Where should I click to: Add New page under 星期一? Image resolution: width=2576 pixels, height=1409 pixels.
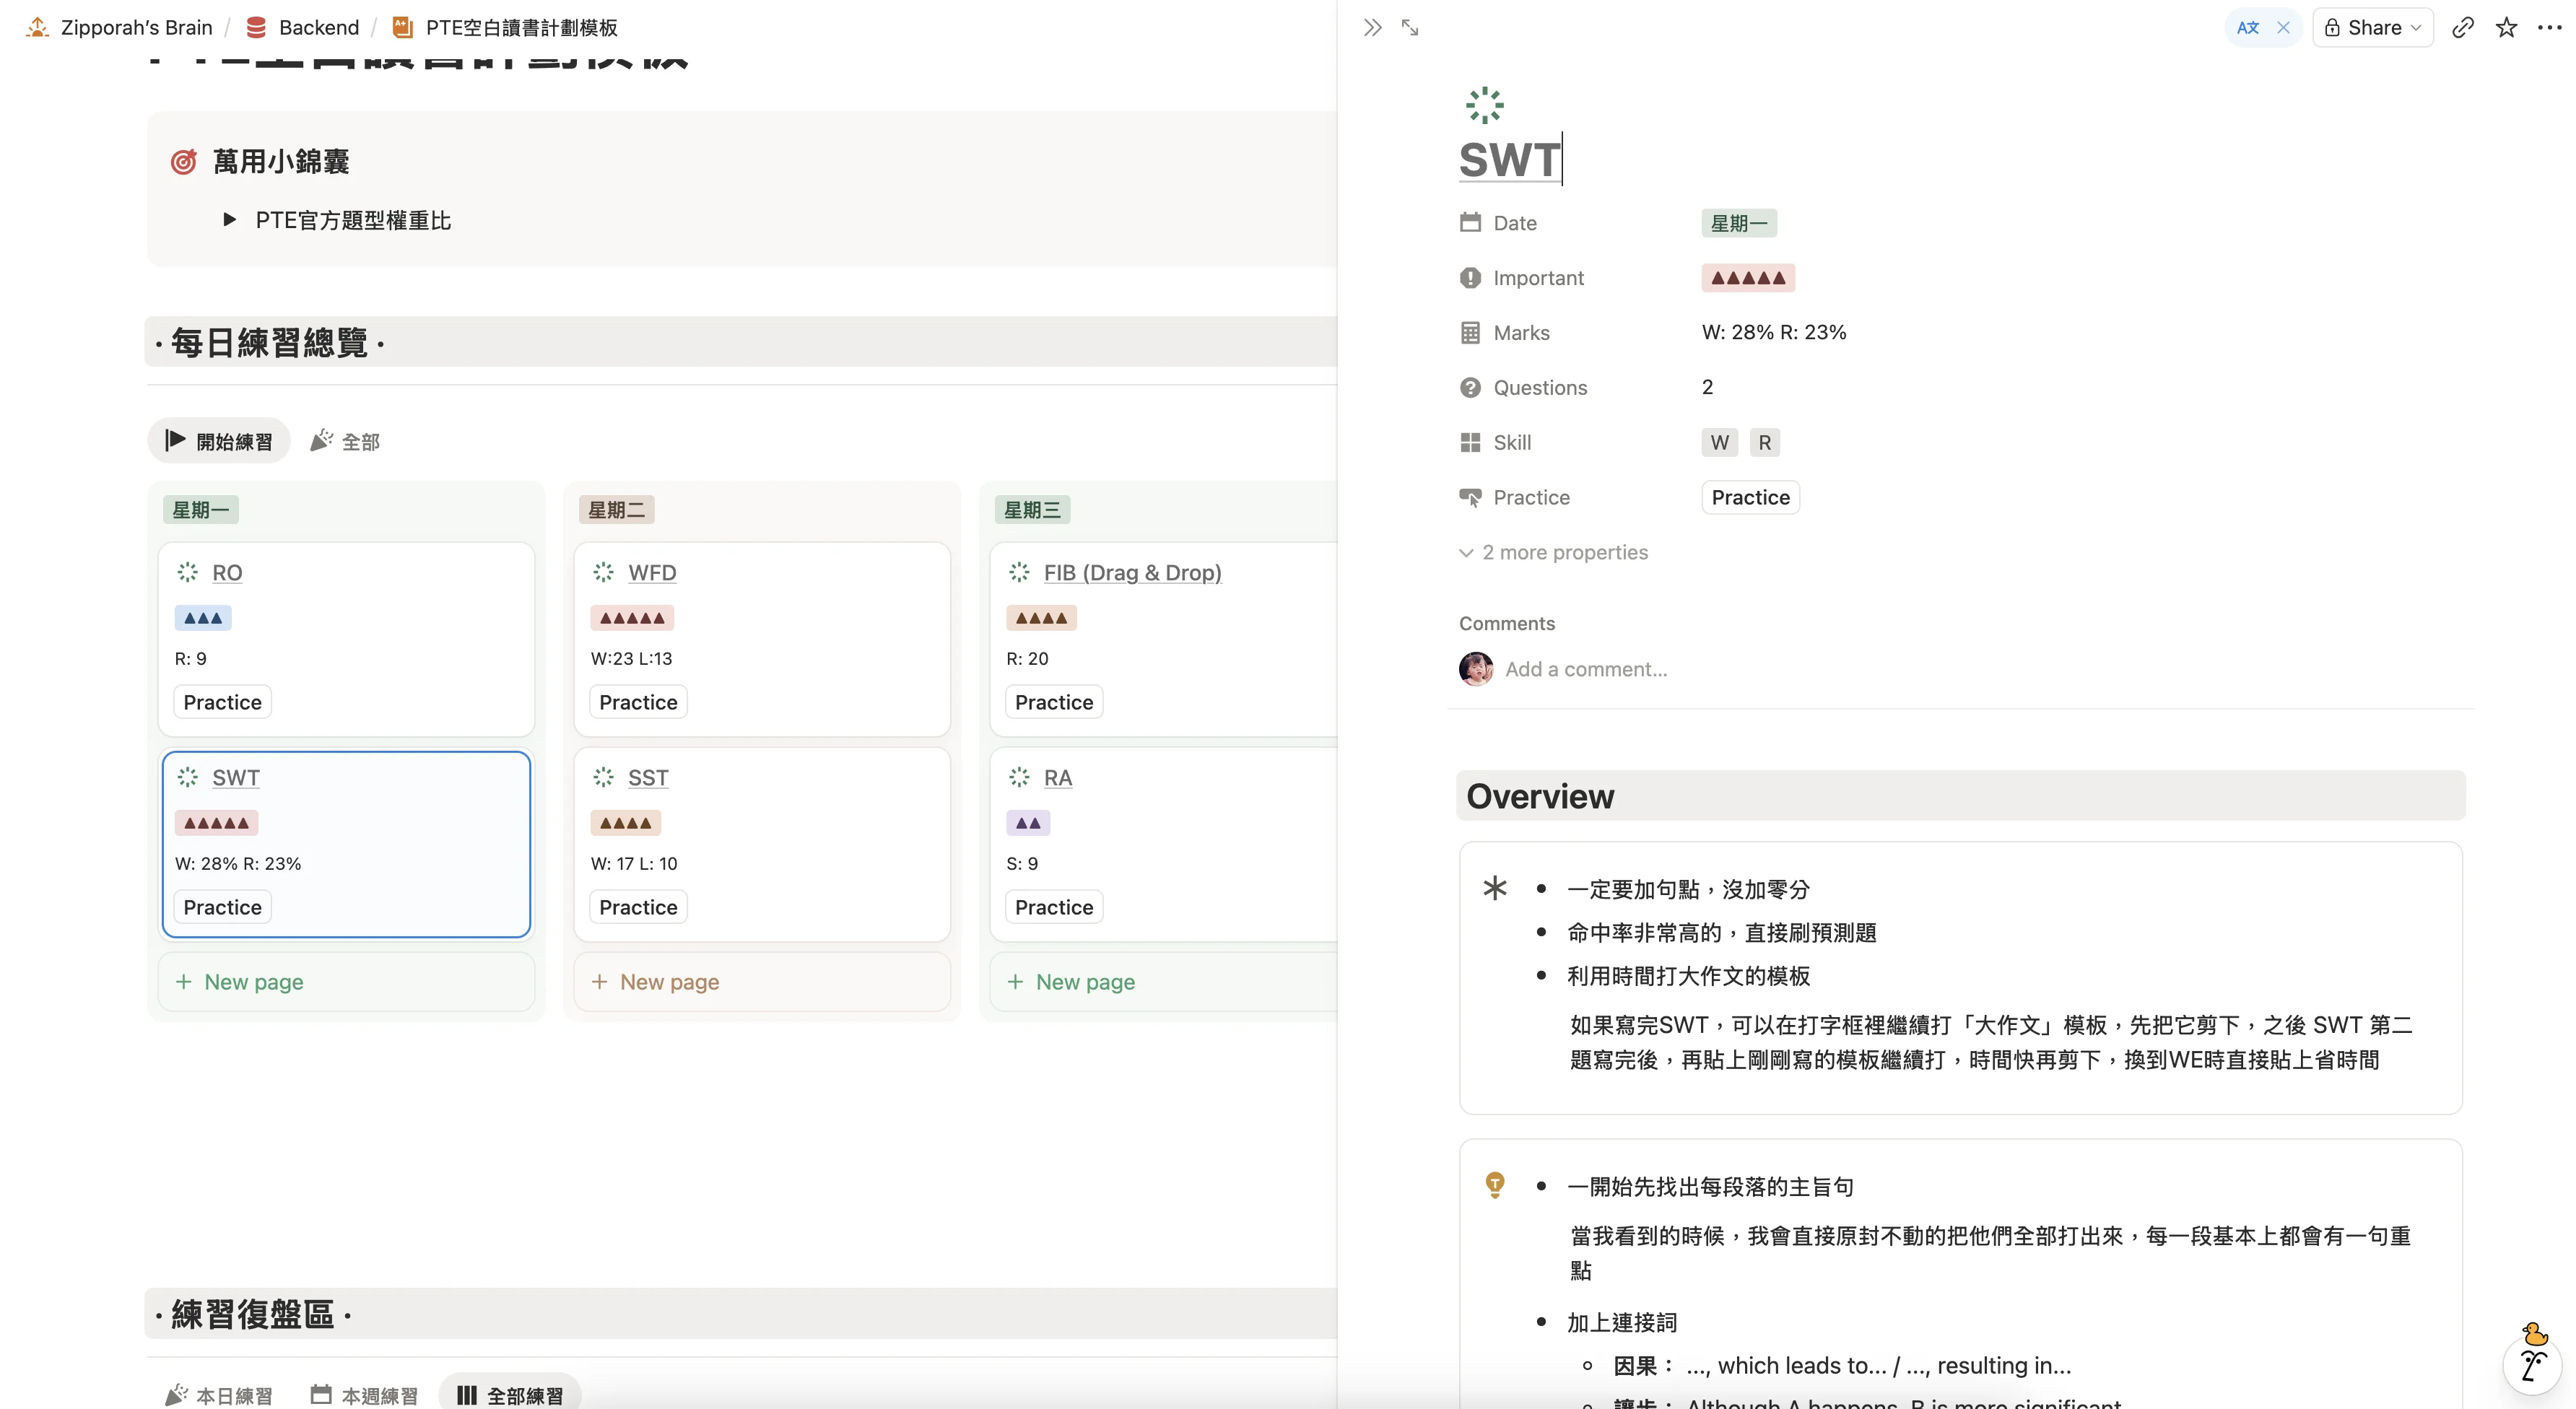(x=346, y=982)
